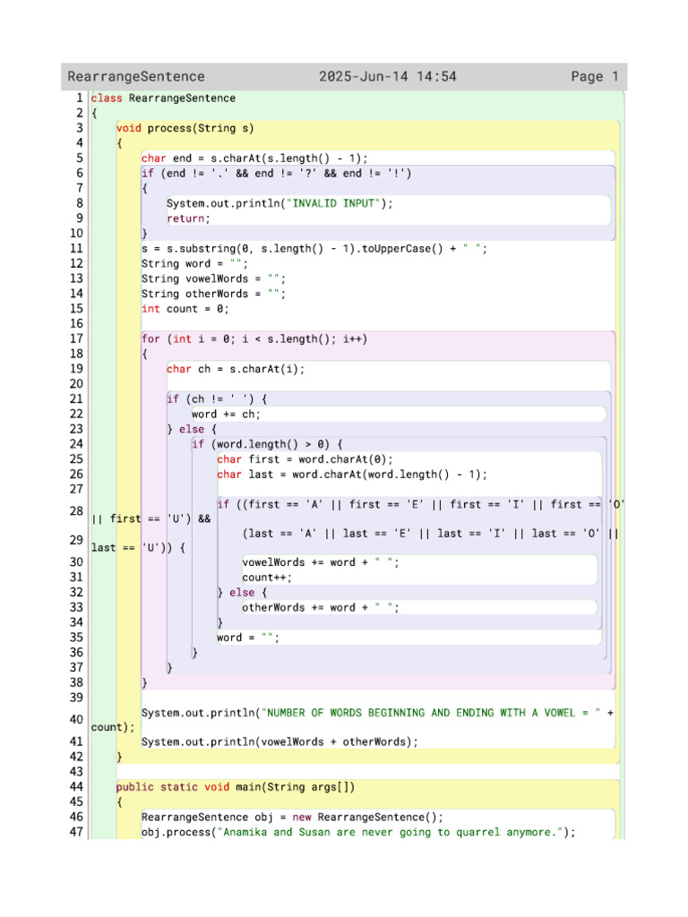Click the header title 'RearrangeSentence'
This screenshot has height=917, width=688.
tap(136, 77)
